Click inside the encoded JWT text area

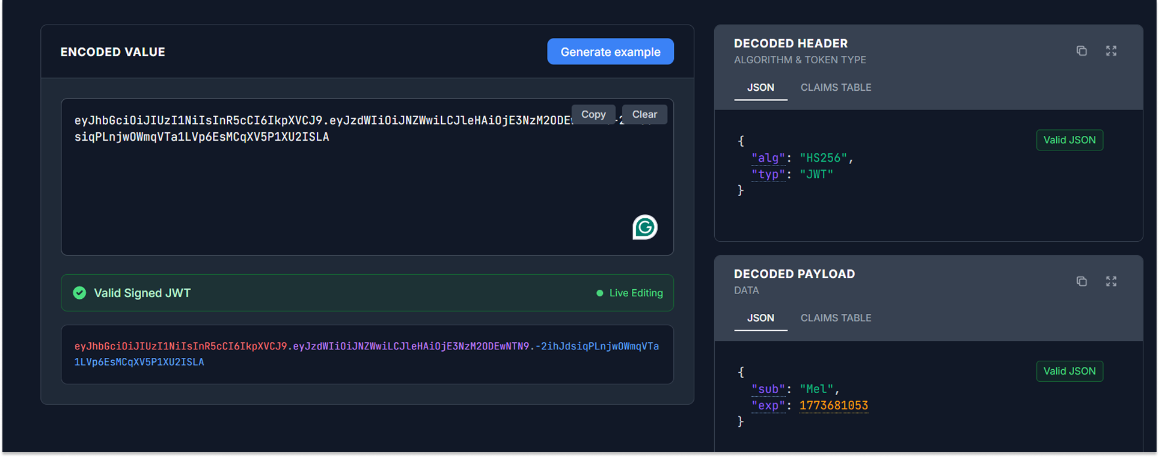click(x=367, y=177)
